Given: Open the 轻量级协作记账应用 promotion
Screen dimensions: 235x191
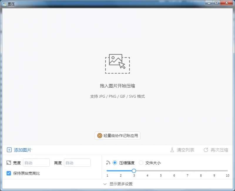Looking at the screenshot, I should [117, 136].
